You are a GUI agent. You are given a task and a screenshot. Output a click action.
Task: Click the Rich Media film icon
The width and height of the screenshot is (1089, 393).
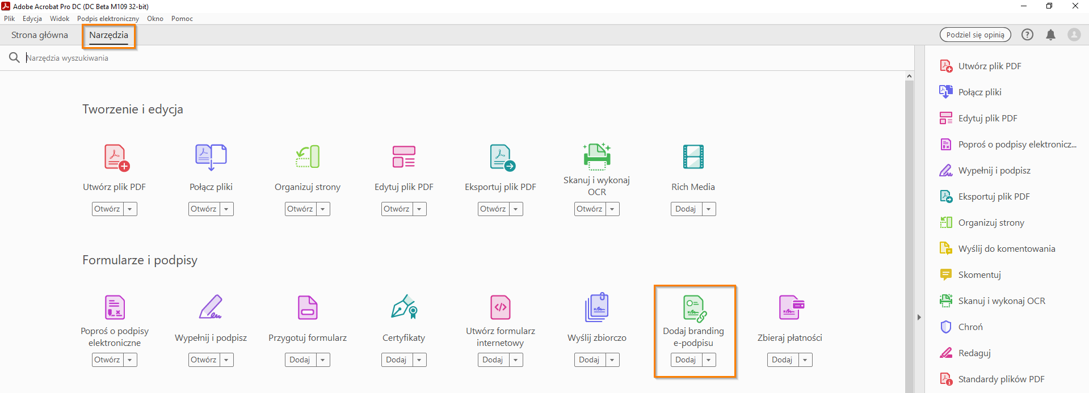click(693, 157)
